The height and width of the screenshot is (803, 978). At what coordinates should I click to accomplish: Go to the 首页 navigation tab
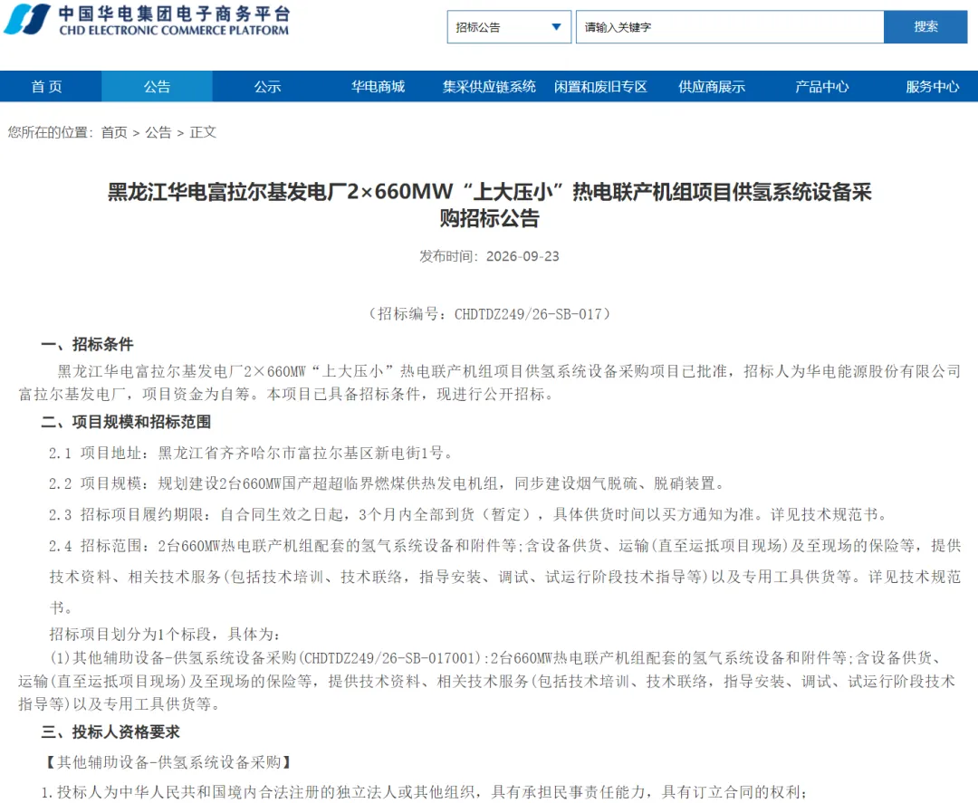tap(47, 87)
